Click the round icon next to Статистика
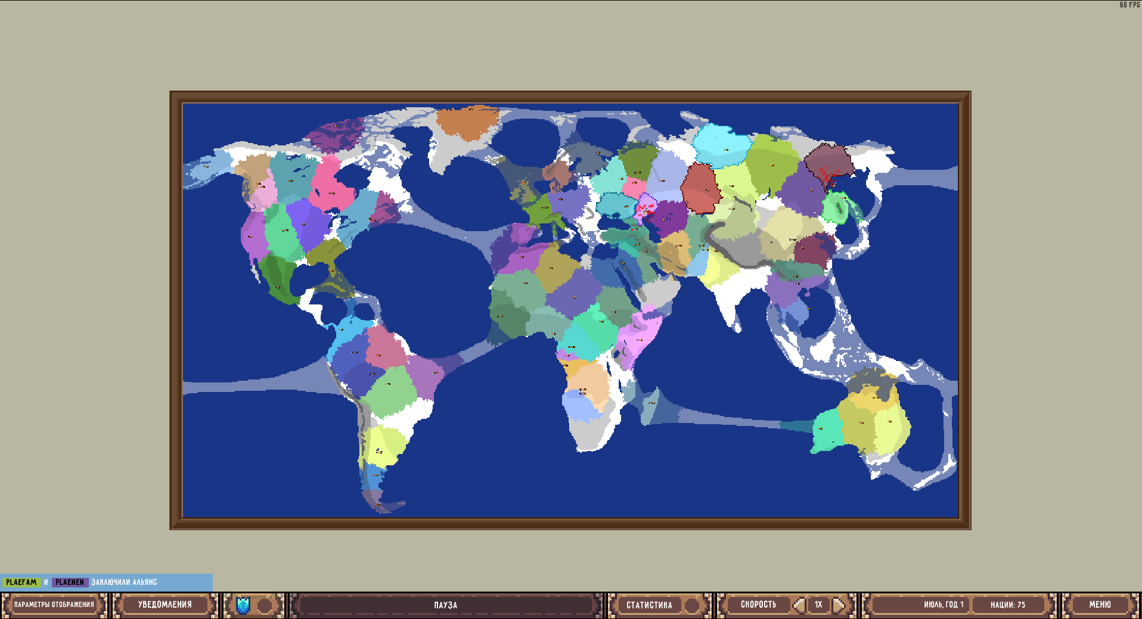 (x=691, y=604)
